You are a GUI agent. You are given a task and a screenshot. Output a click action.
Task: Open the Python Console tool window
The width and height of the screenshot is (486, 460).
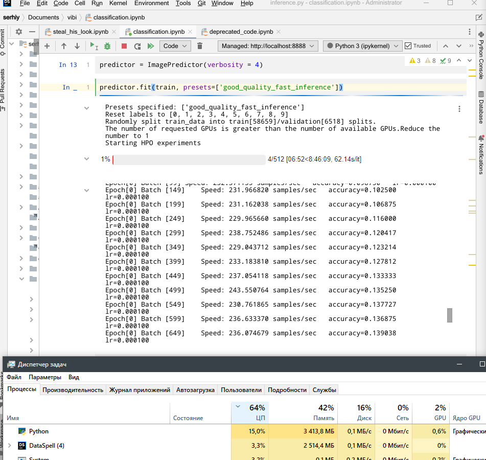tap(481, 55)
